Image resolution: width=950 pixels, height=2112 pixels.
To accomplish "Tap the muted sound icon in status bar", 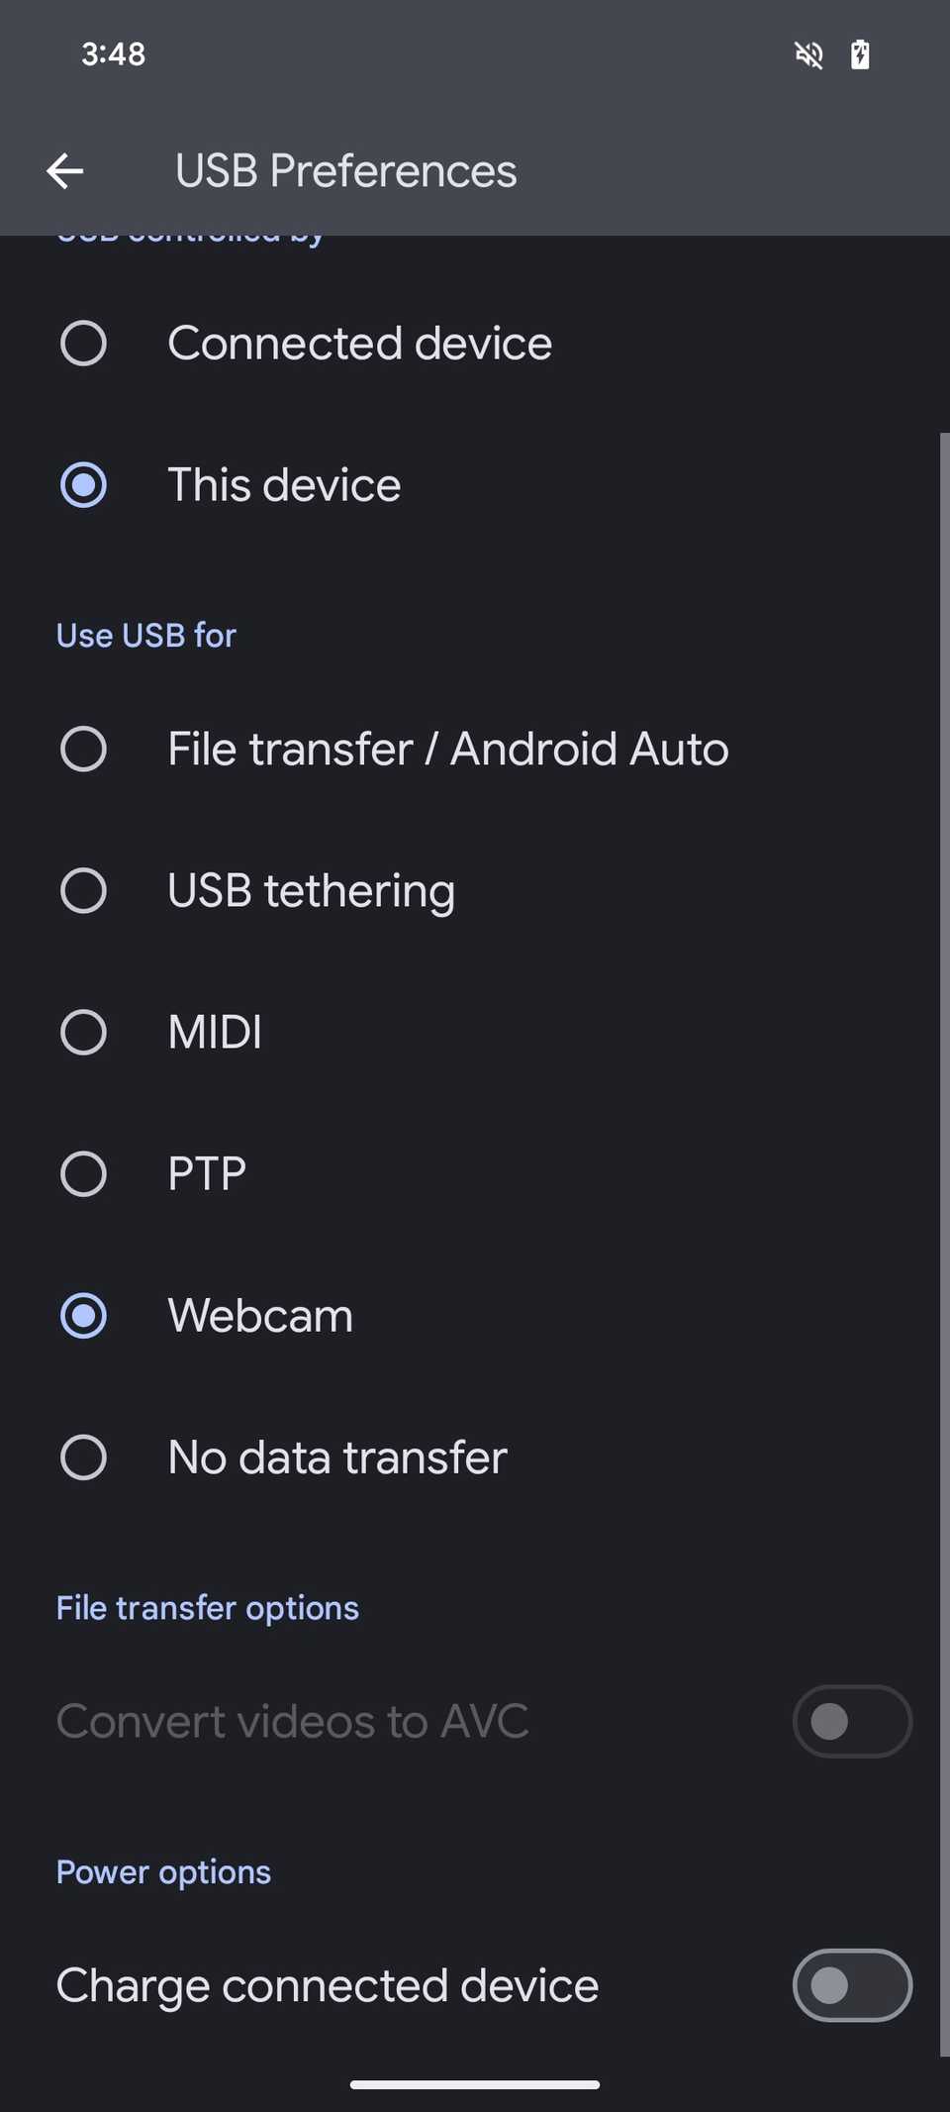I will pyautogui.click(x=809, y=54).
